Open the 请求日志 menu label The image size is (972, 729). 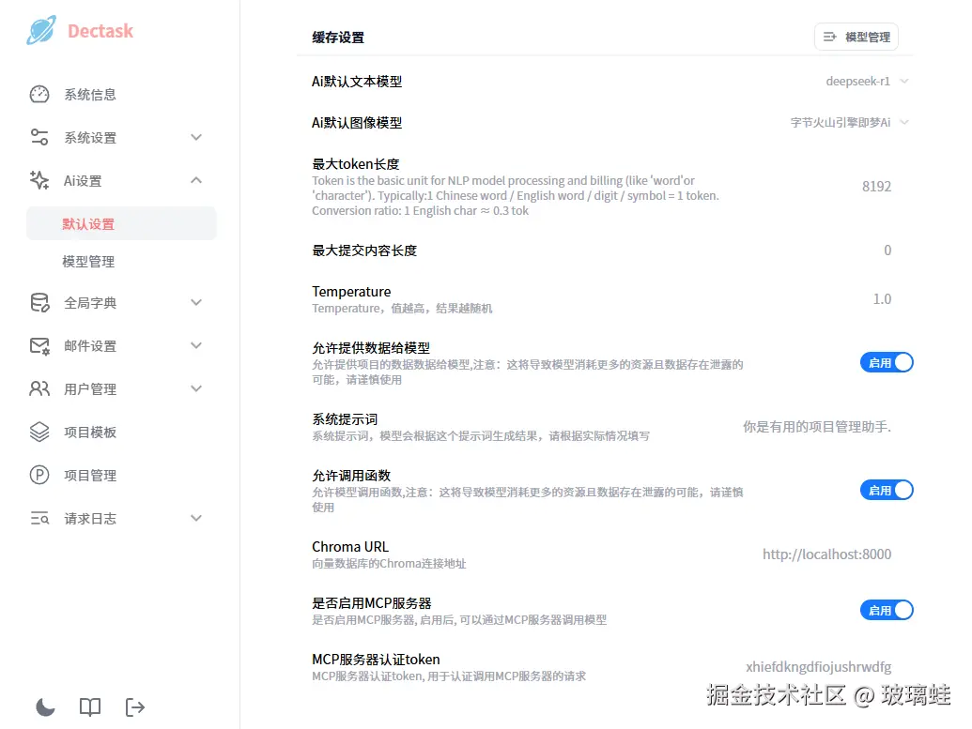(x=90, y=519)
